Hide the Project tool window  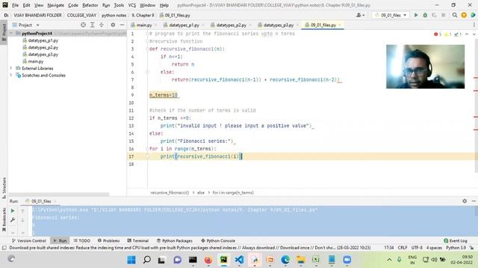pyautogui.click(x=122, y=25)
